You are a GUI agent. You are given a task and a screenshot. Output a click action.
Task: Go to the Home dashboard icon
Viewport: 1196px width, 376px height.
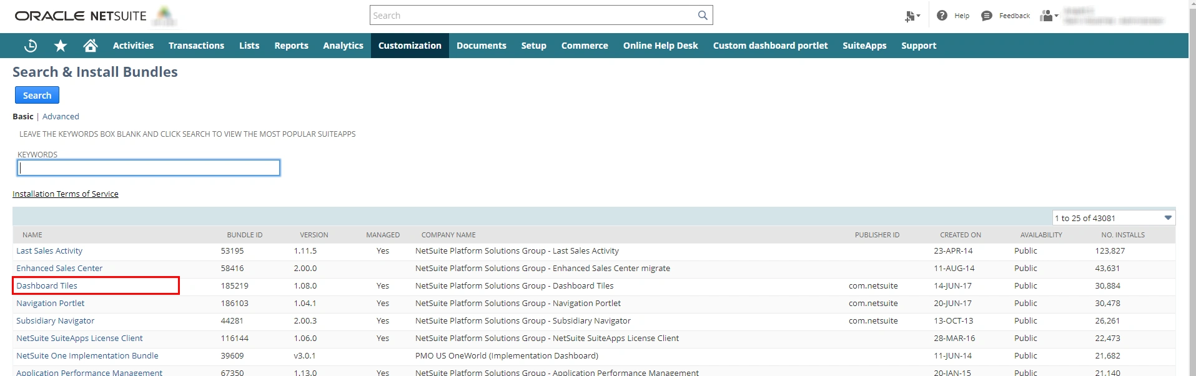pos(91,46)
